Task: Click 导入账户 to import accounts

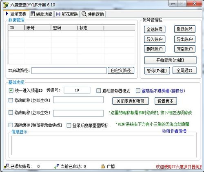Action: (155, 39)
